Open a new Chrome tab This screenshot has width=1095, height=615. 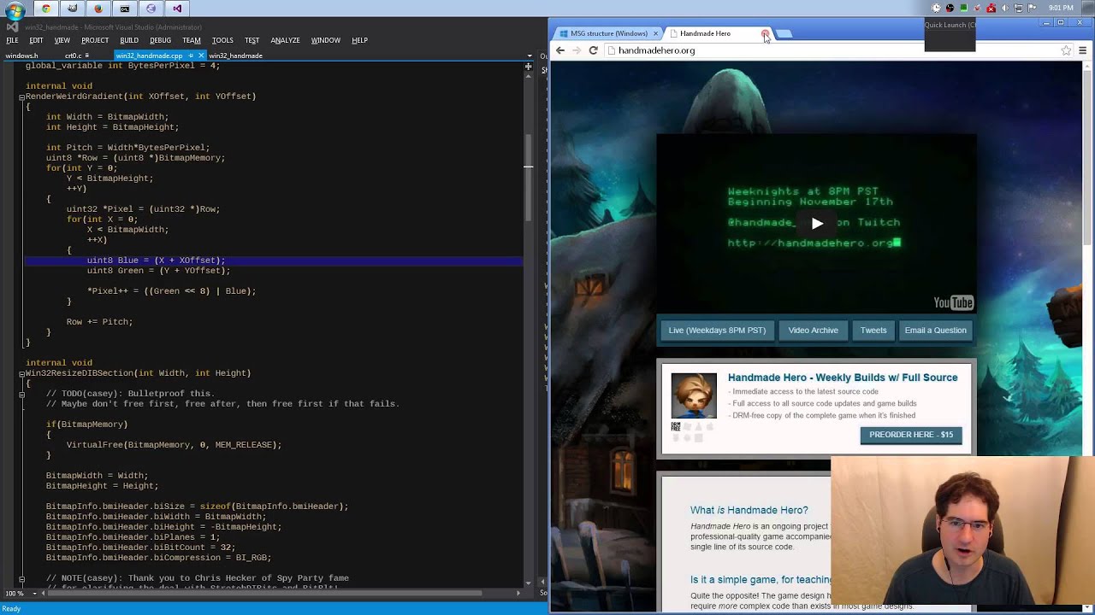(784, 33)
